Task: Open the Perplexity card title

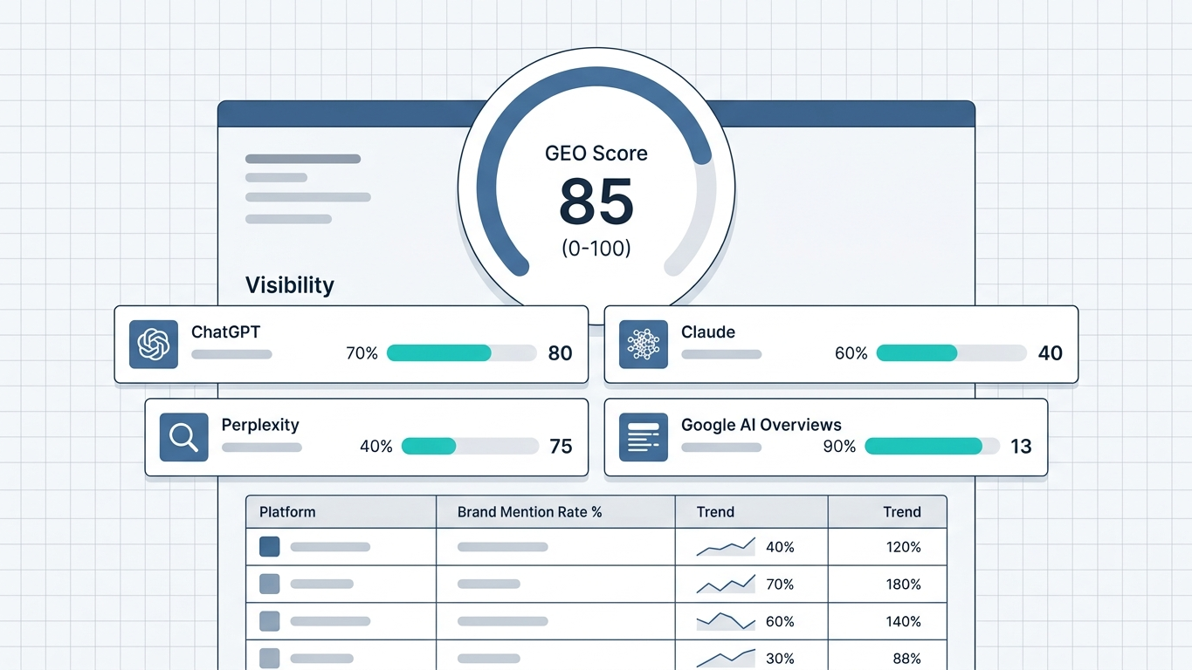Action: tap(260, 425)
